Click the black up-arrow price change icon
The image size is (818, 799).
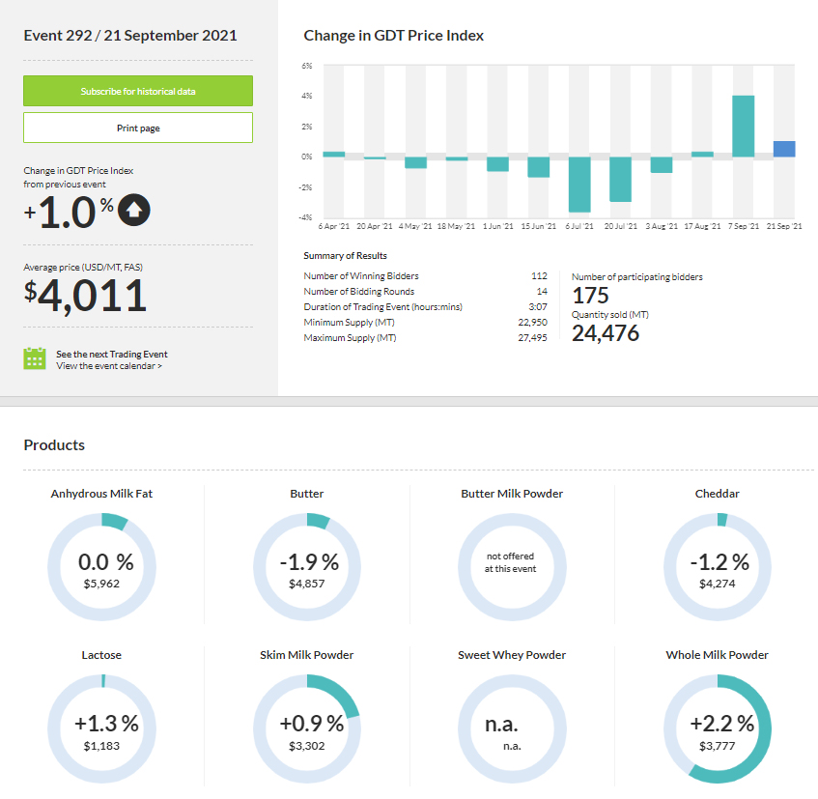click(x=133, y=209)
